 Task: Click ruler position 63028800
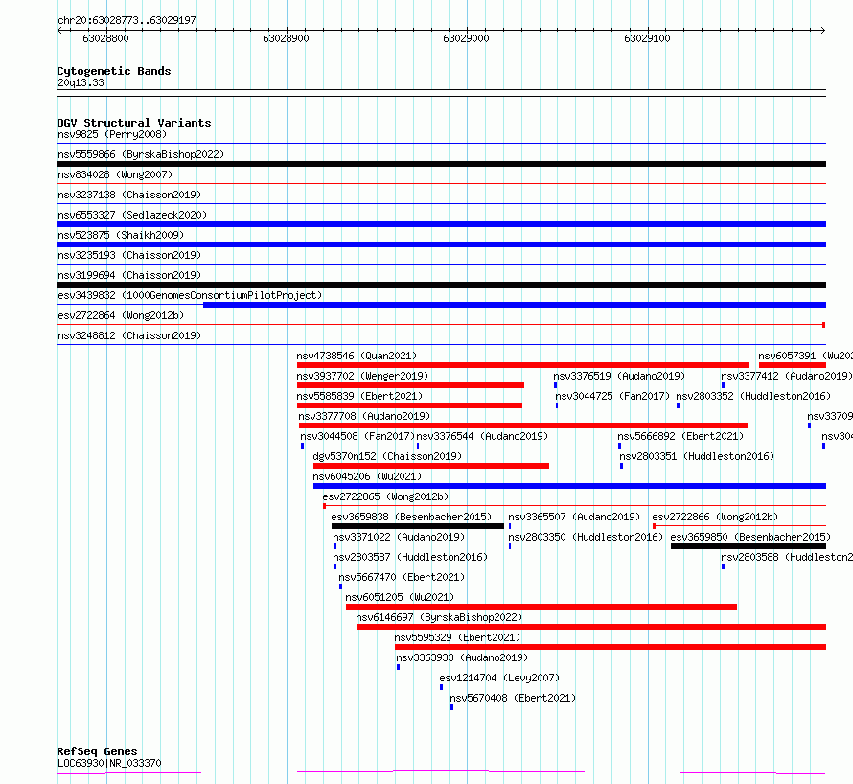tap(105, 38)
